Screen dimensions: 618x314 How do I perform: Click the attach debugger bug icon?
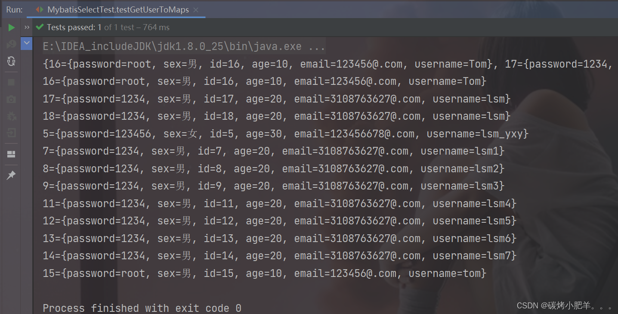[x=12, y=115]
